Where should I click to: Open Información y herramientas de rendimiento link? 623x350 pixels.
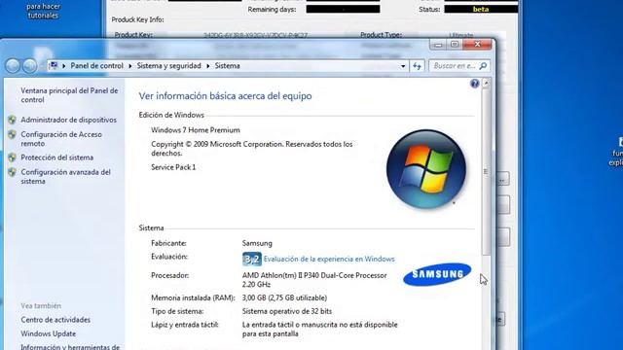70,347
